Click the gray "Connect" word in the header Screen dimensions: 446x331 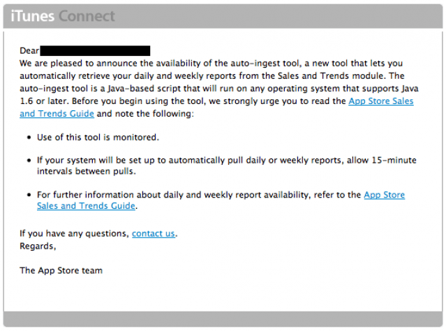pos(87,16)
